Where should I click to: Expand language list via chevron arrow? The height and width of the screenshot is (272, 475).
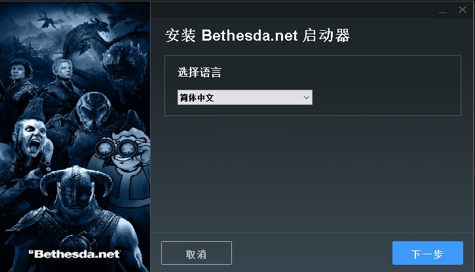(x=306, y=98)
